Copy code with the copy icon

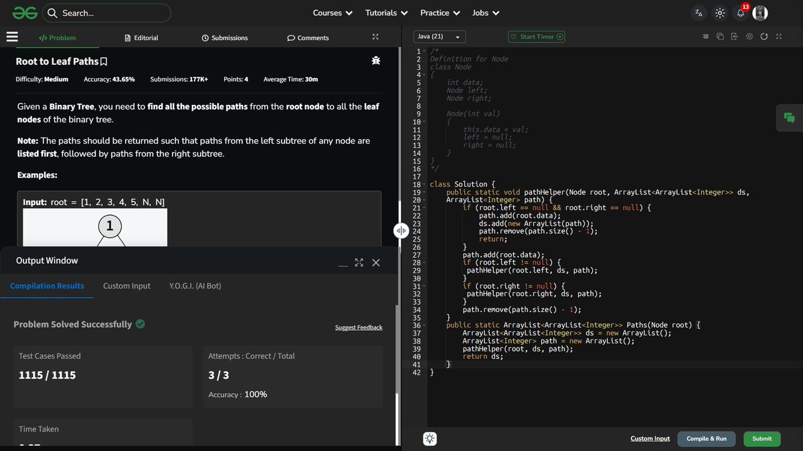(x=720, y=36)
